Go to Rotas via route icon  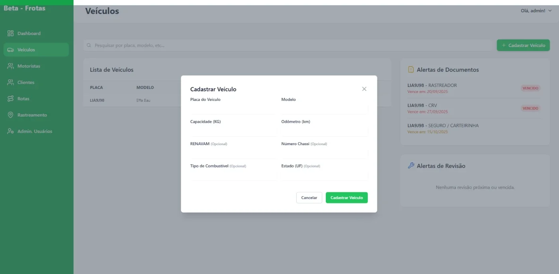(11, 99)
